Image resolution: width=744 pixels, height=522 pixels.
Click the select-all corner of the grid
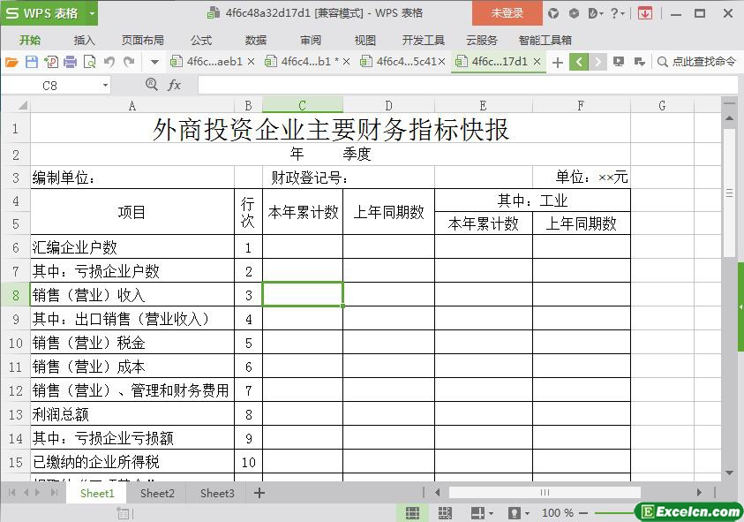(16, 105)
